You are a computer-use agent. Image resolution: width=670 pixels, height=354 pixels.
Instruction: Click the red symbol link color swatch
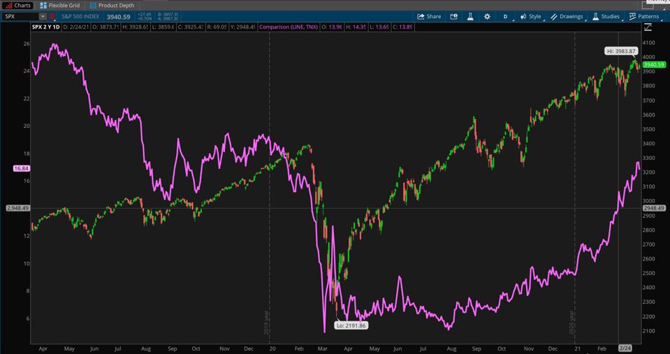point(52,16)
